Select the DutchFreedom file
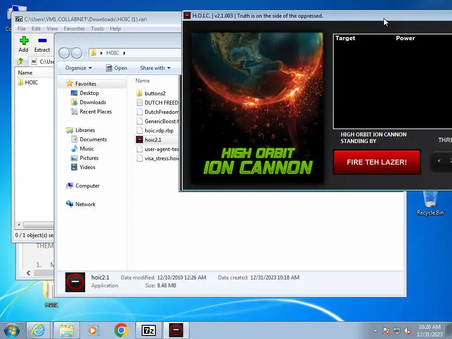This screenshot has height=339, width=452. (157, 112)
